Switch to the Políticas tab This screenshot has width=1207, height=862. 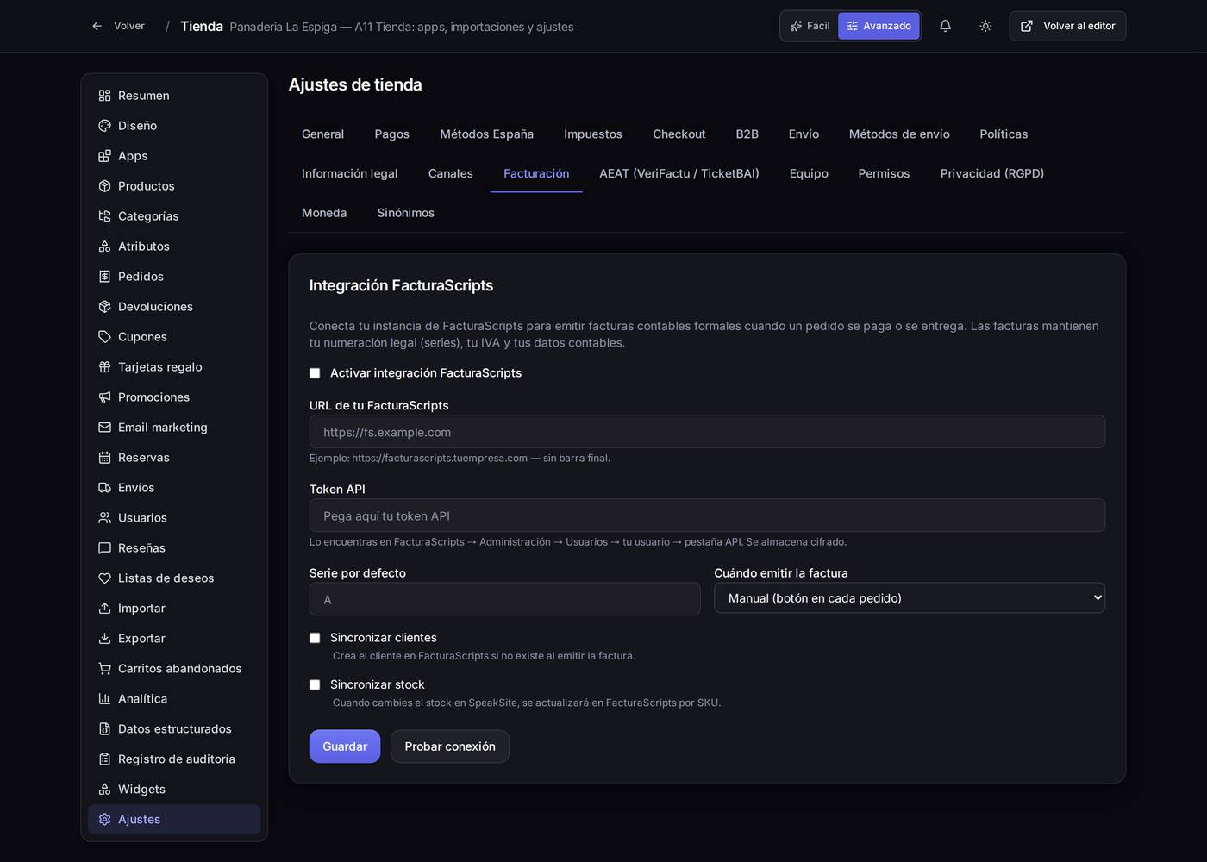click(1004, 134)
